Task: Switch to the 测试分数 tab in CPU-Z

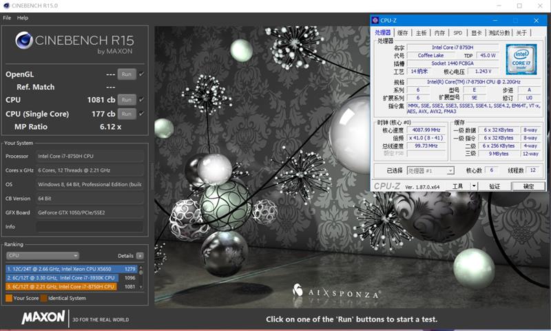Action: tap(499, 32)
